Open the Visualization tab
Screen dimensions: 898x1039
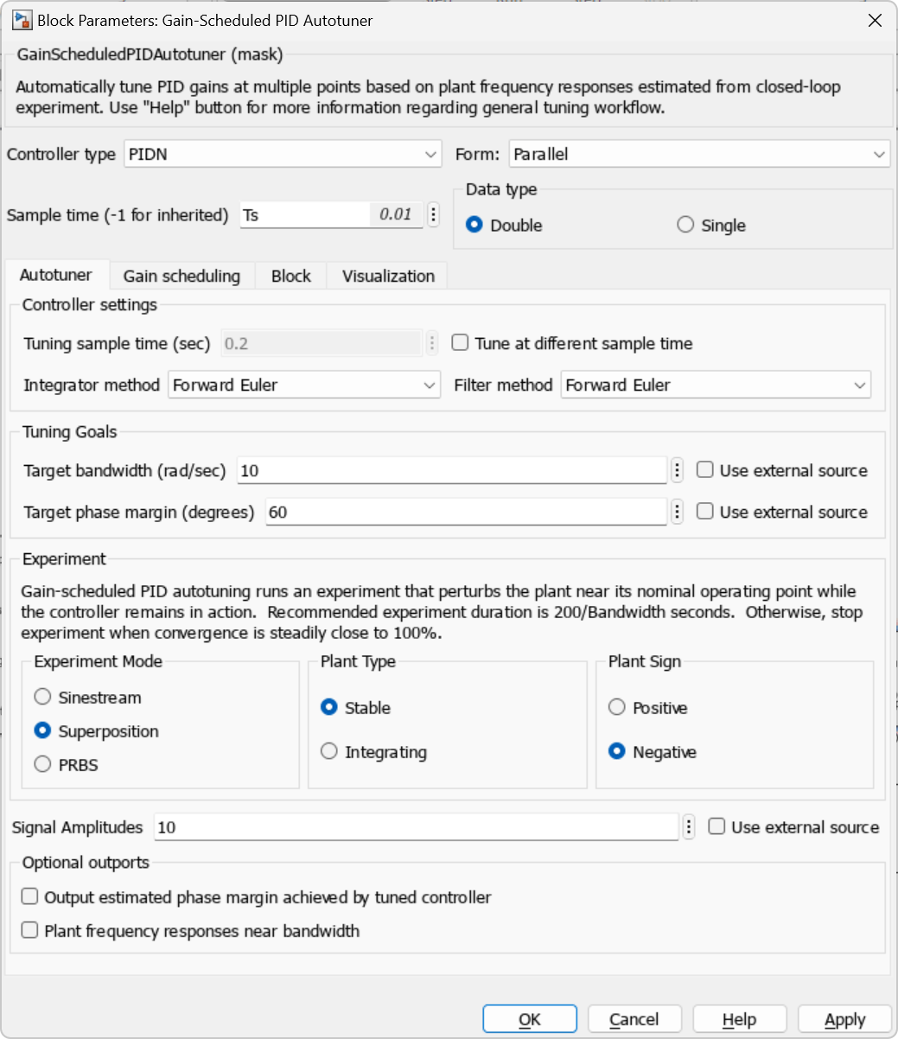coord(388,276)
